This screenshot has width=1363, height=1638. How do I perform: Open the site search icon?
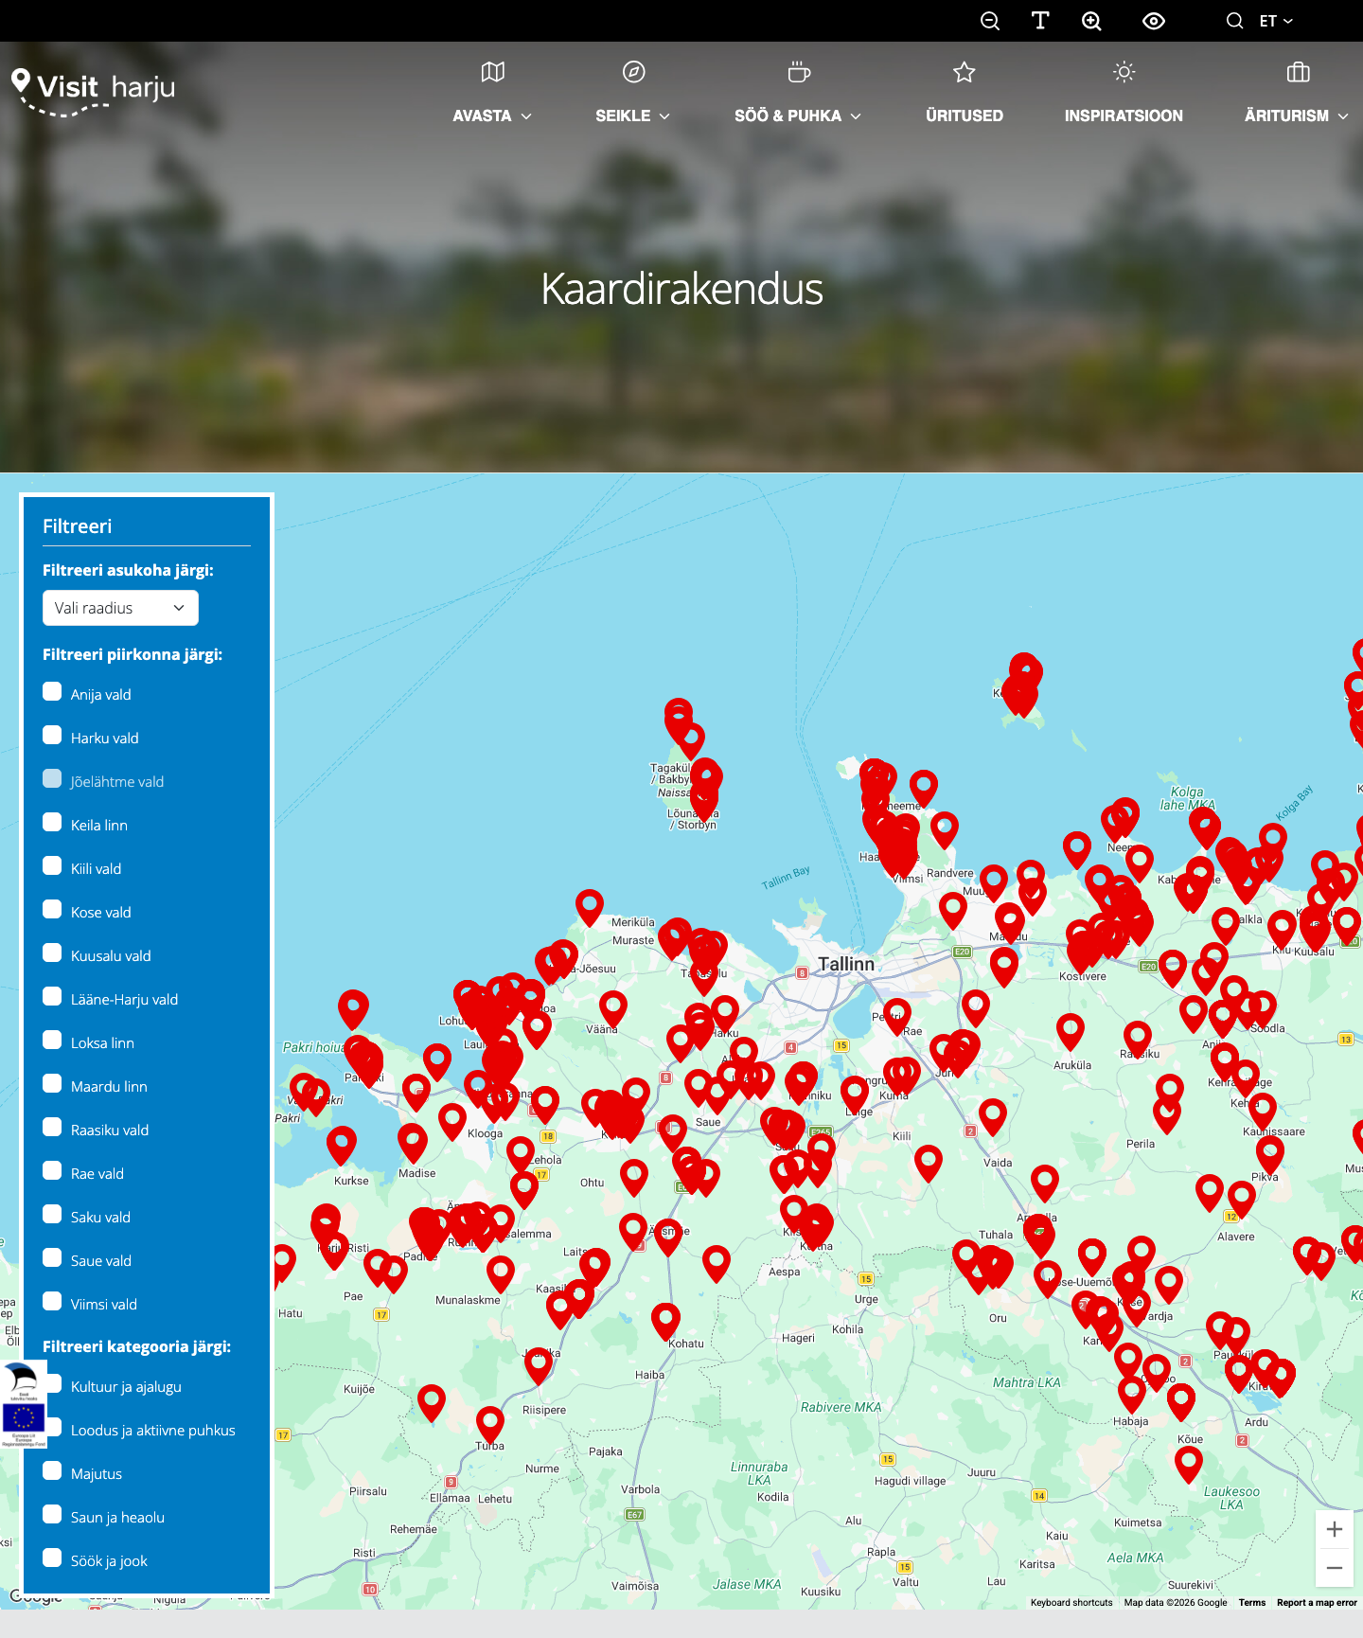click(1234, 21)
